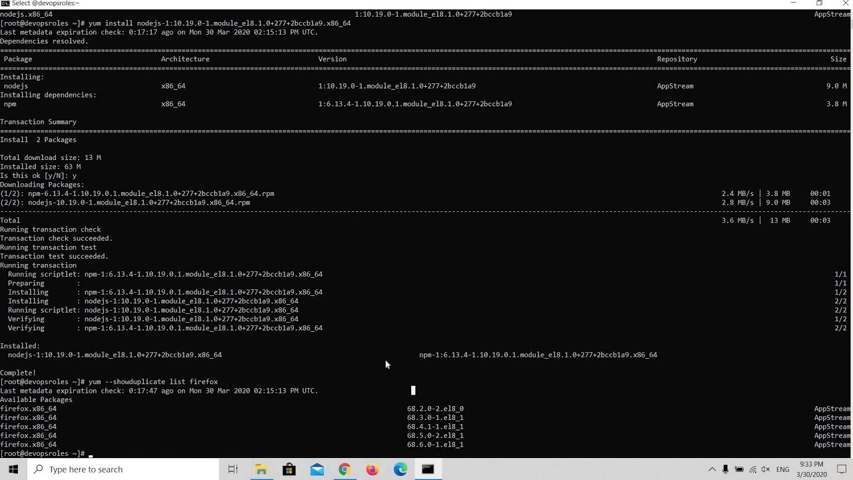The width and height of the screenshot is (853, 480).
Task: Click the terminal window's title bar icon
Action: 5,3
